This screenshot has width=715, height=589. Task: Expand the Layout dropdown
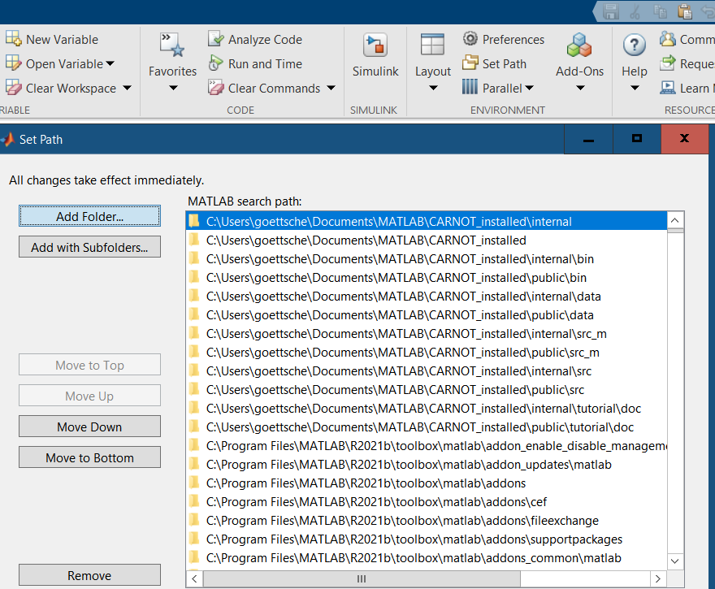432,88
